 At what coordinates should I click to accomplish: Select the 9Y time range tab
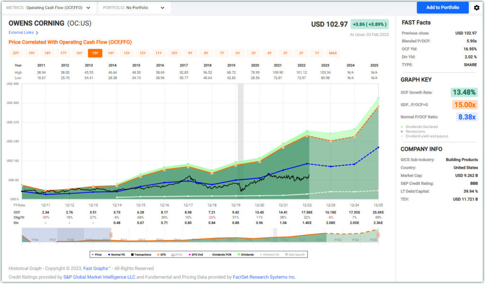[x=190, y=53]
